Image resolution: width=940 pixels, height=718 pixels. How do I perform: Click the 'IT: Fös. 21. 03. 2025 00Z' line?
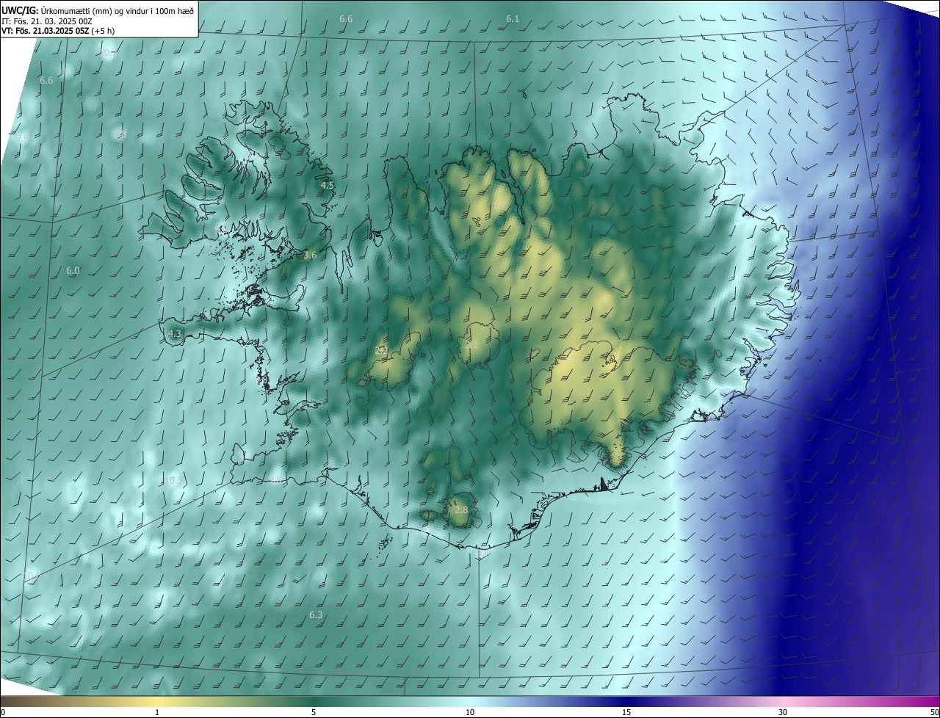point(47,21)
